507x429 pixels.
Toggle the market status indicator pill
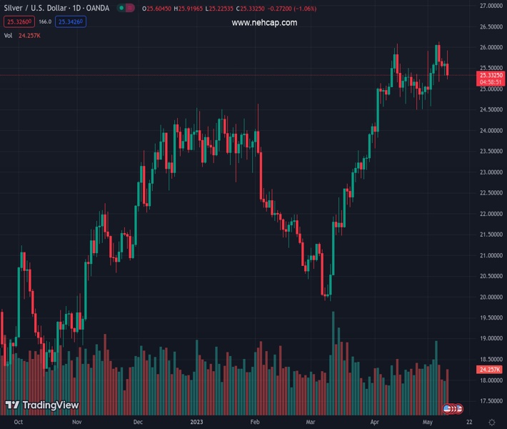coord(126,9)
